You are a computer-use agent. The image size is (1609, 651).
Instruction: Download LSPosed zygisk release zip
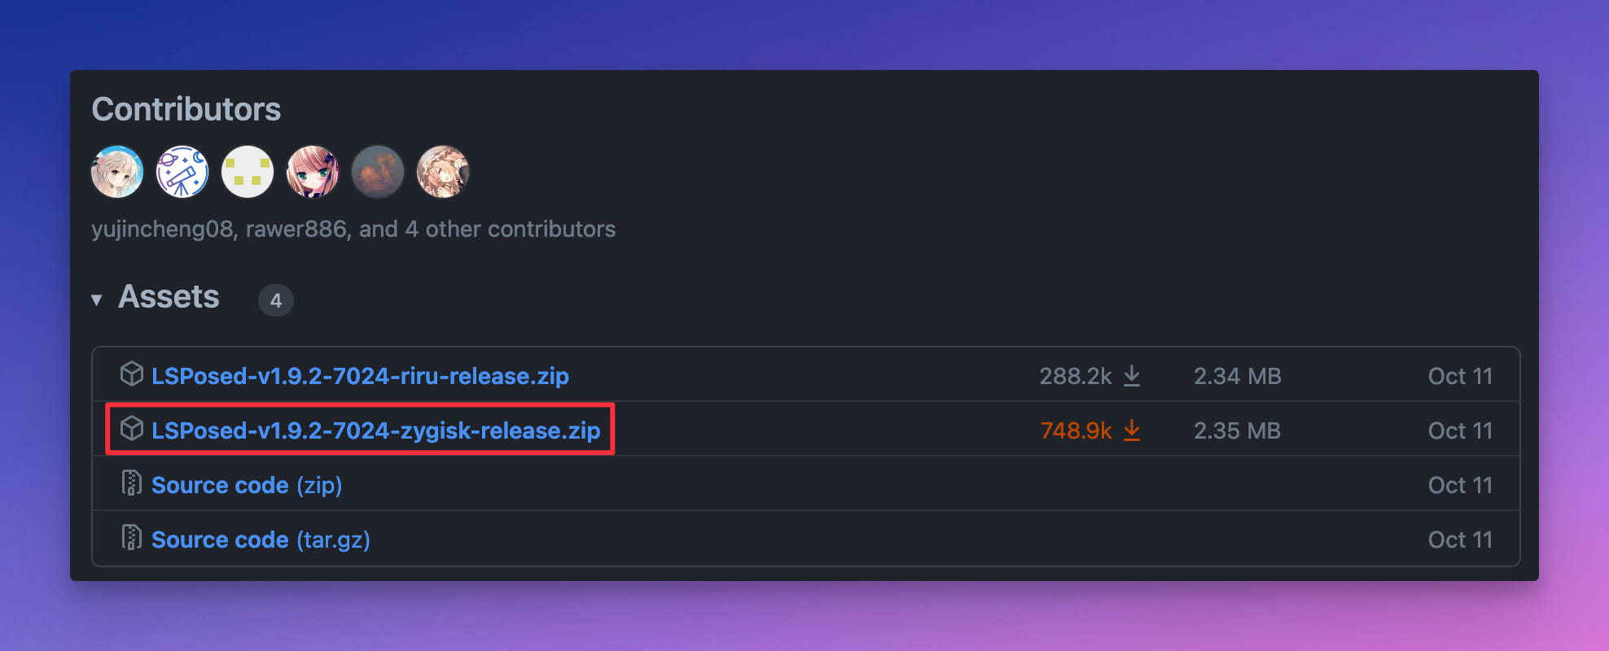(x=375, y=430)
